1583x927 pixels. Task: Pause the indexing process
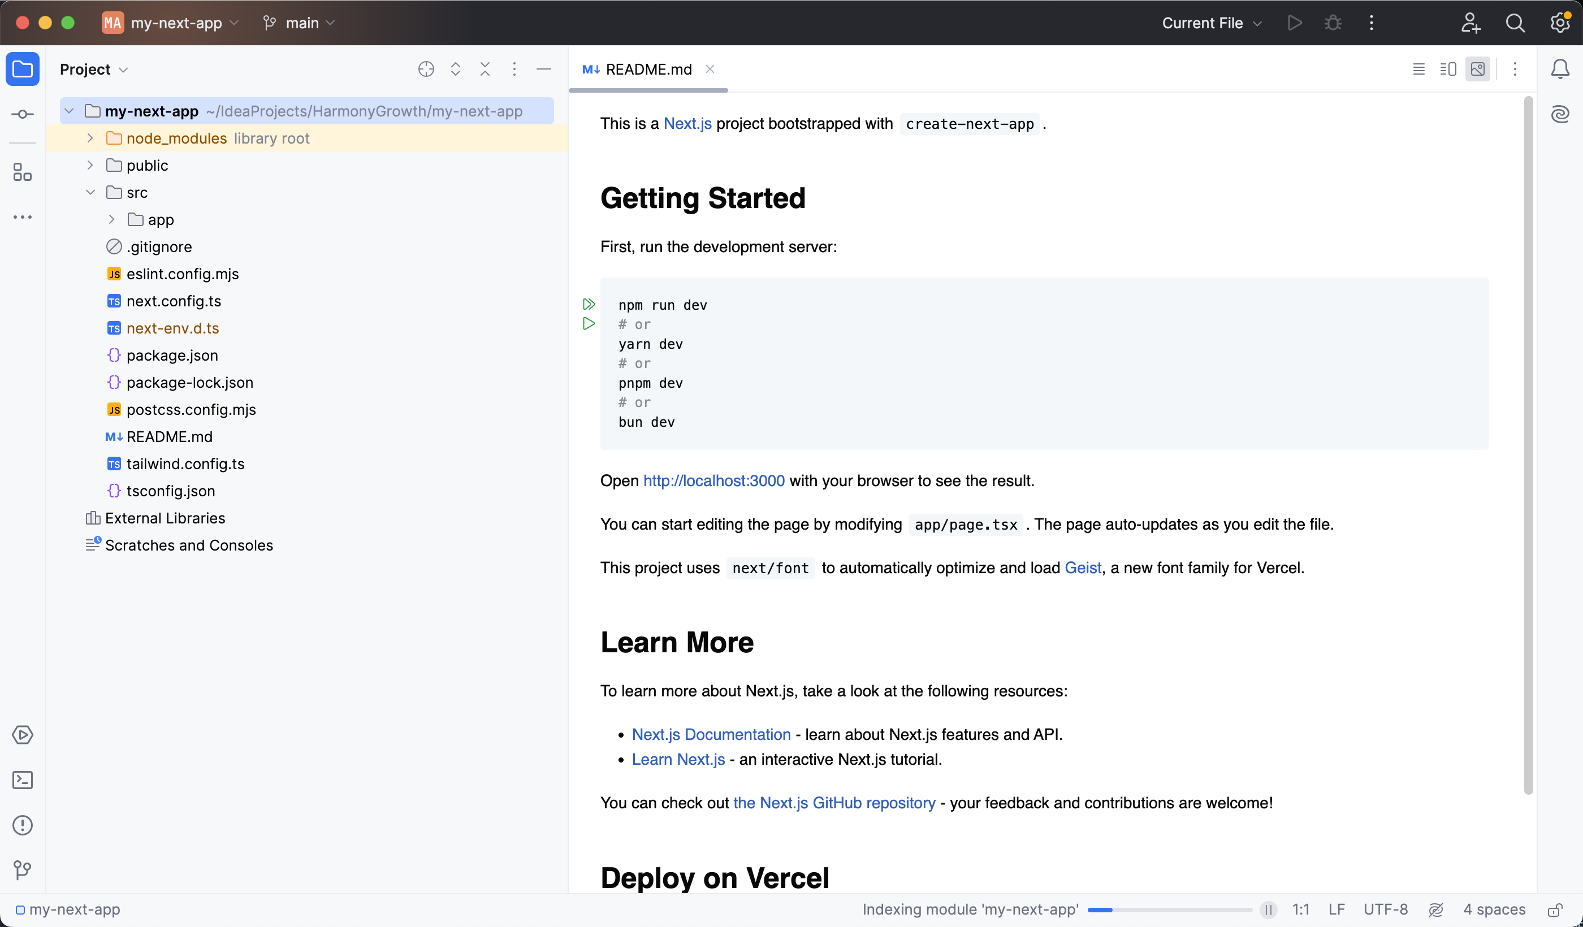[x=1268, y=909]
